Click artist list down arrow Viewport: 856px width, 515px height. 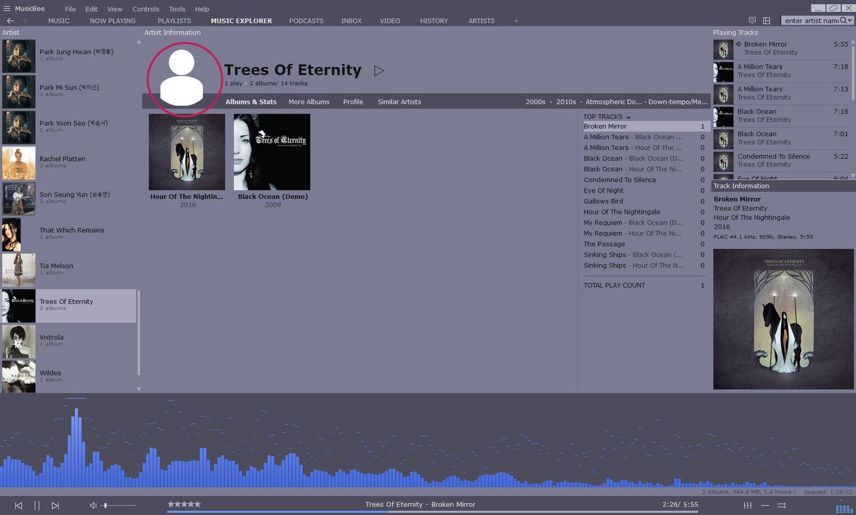click(x=139, y=389)
